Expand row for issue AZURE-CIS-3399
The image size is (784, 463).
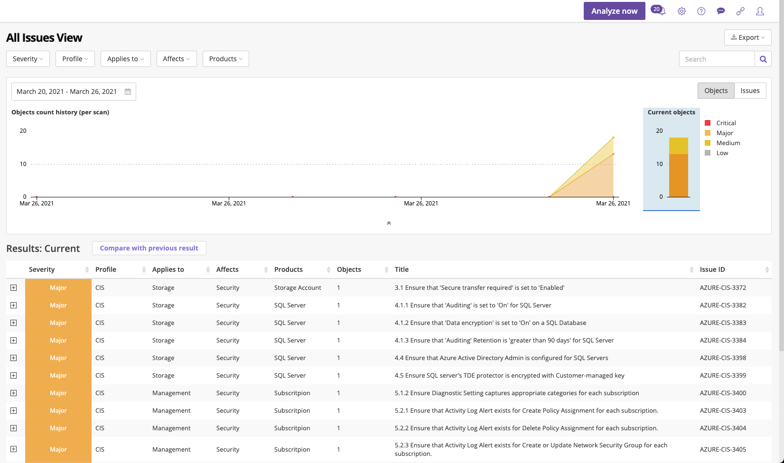coord(14,375)
